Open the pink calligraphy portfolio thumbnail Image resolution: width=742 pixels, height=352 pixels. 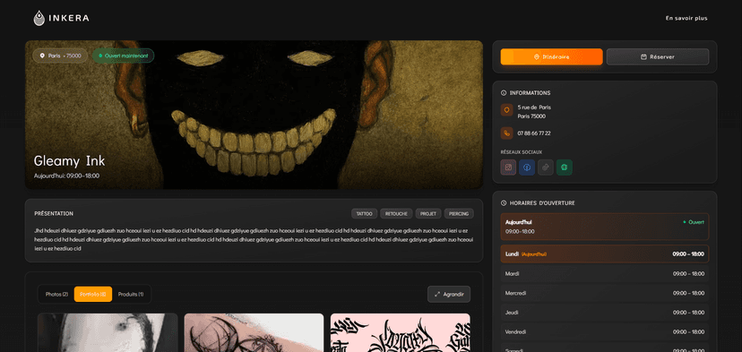click(x=401, y=332)
